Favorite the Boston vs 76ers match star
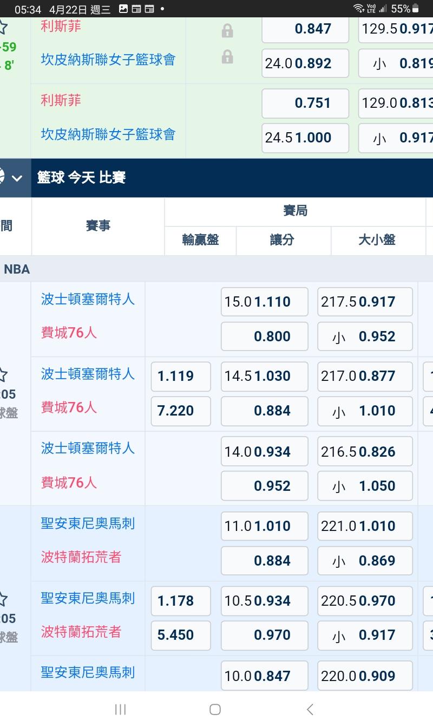 point(3,375)
